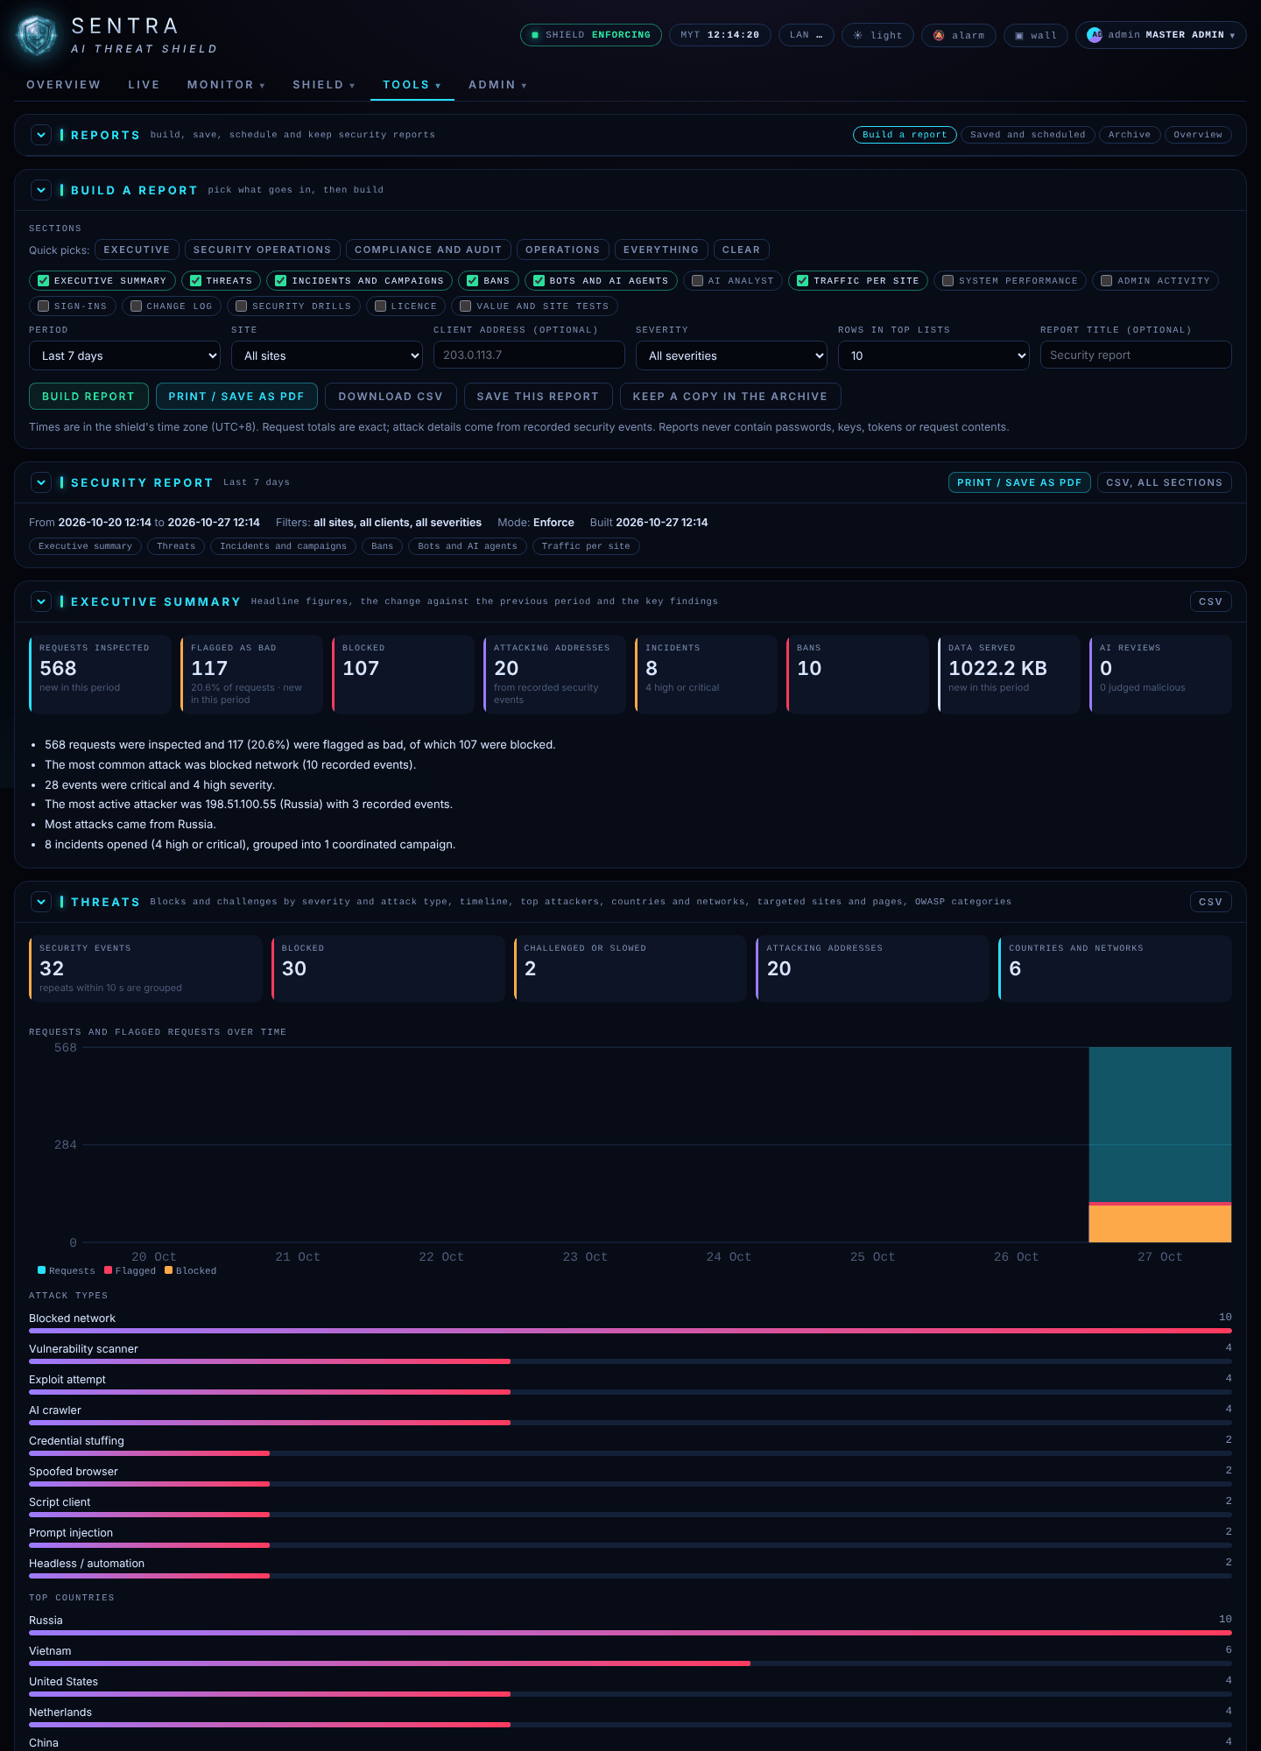
Task: Collapse the Reports panel chevron
Action: coord(41,135)
